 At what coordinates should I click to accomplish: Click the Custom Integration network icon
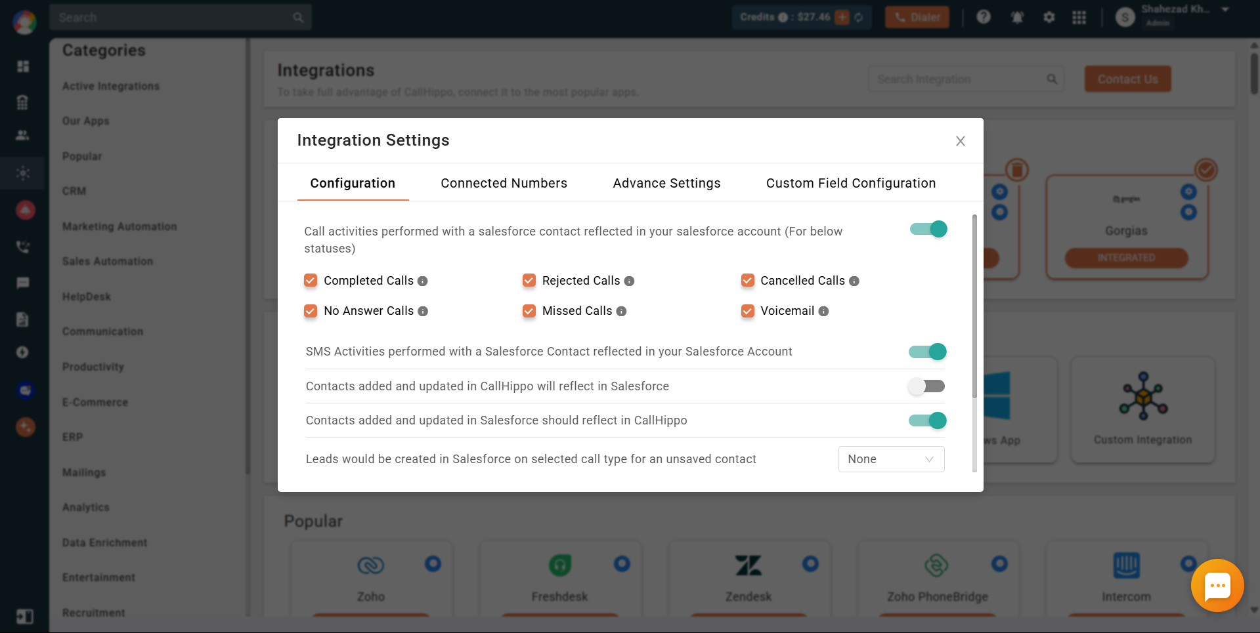tap(1143, 396)
